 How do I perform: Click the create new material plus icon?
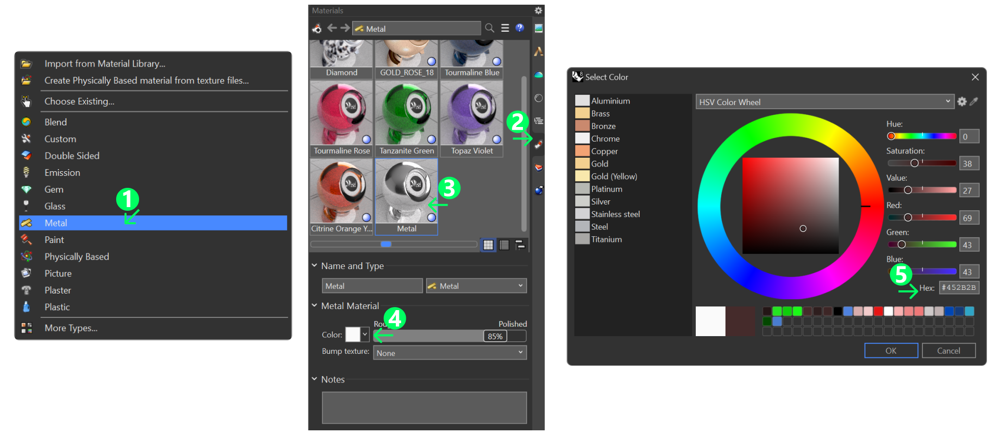(317, 29)
